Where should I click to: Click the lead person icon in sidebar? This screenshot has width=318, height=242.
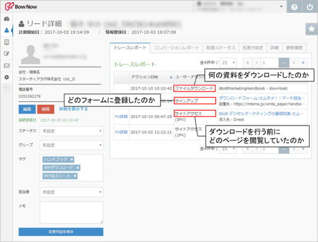click(x=6, y=31)
